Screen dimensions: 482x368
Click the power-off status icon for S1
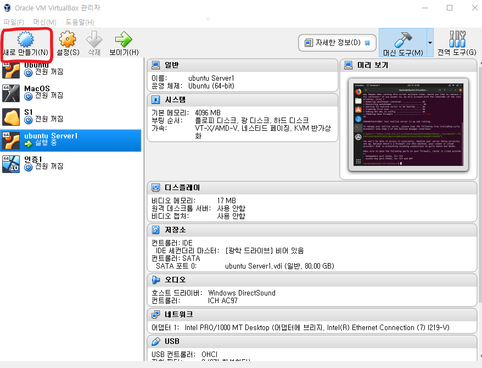tap(29, 120)
